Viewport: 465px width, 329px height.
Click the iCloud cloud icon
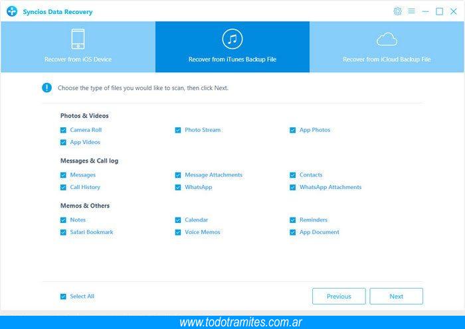tap(387, 40)
